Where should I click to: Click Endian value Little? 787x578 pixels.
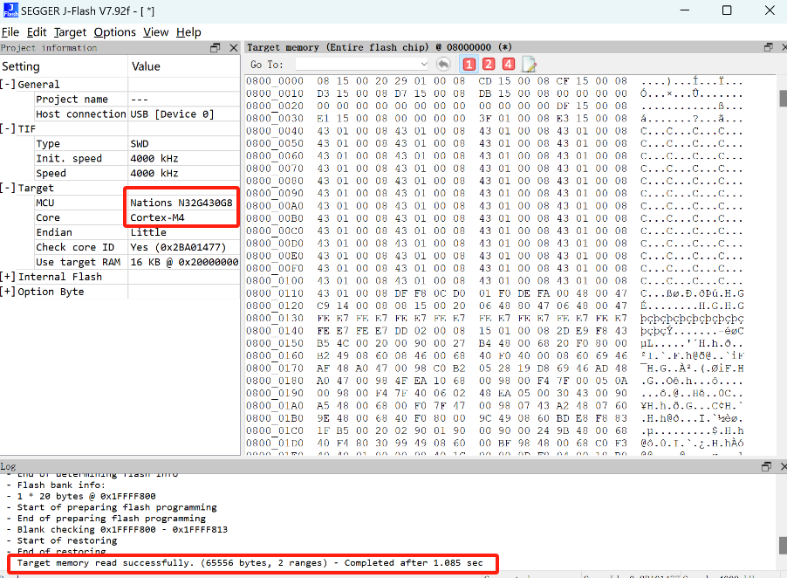click(x=148, y=232)
